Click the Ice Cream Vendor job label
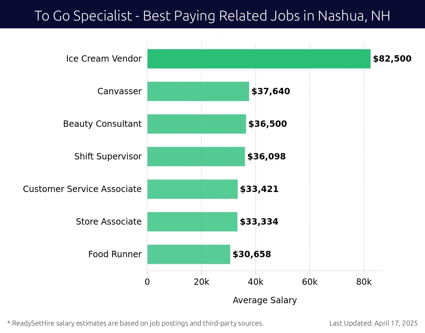 pyautogui.click(x=104, y=59)
